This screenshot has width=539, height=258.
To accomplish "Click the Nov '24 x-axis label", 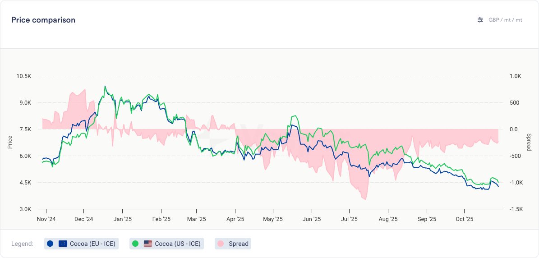I will 46,219.
